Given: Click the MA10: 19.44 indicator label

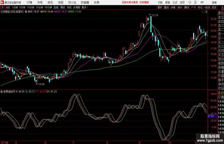Looking at the screenshot, I should pyautogui.click(x=47, y=12).
